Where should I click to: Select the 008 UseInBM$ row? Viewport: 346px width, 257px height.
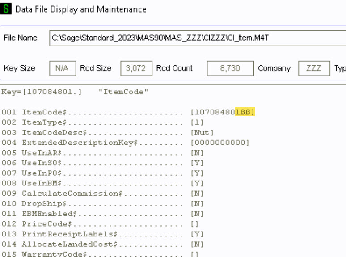pos(102,183)
